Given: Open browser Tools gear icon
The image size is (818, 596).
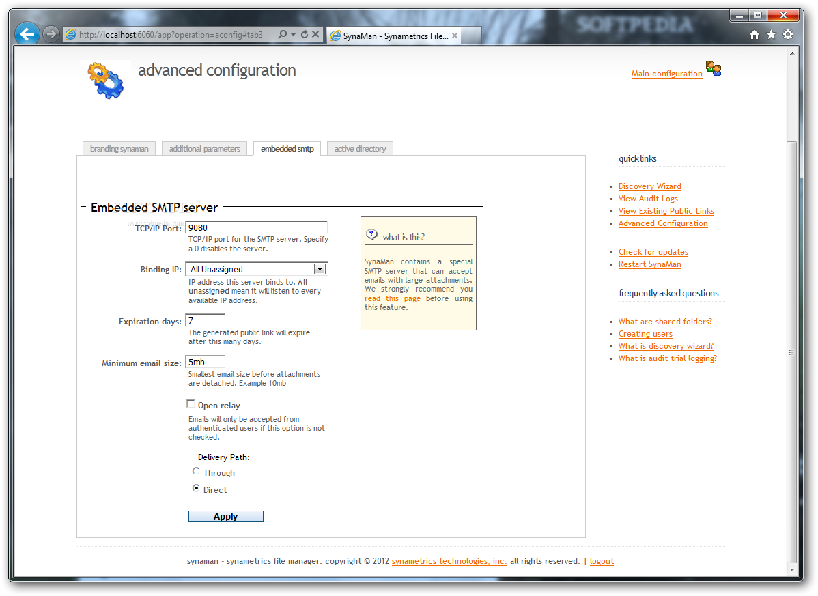Looking at the screenshot, I should pyautogui.click(x=788, y=34).
